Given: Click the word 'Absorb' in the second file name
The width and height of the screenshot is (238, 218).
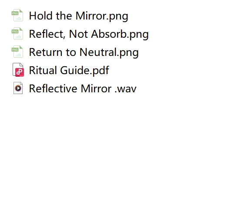Looking at the screenshot, I should pyautogui.click(x=109, y=34).
